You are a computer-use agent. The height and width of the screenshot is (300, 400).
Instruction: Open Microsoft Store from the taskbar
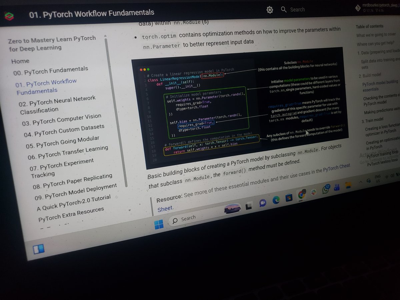[x=289, y=198]
